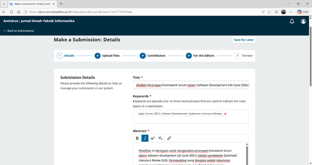Open read aloud icon in address bar
The width and height of the screenshot is (312, 165).
263,12
